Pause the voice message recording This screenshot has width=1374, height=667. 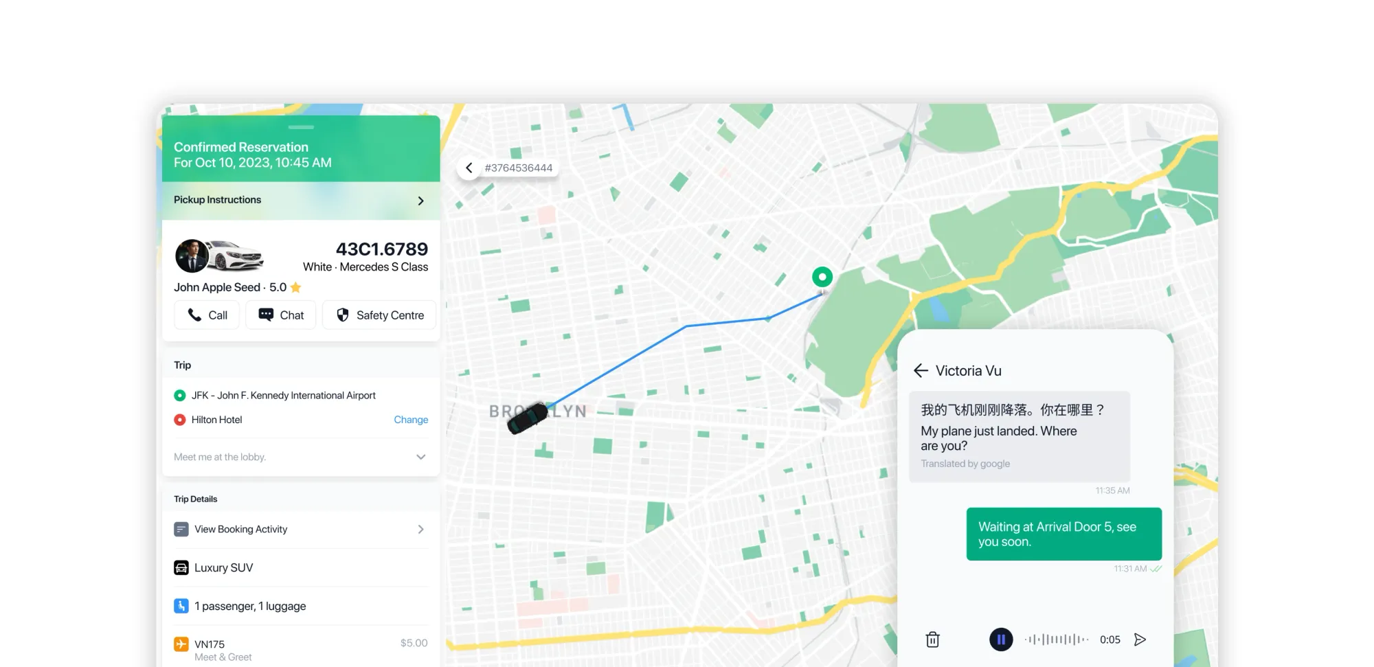click(x=1001, y=640)
